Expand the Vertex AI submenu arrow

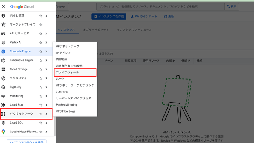46,43
